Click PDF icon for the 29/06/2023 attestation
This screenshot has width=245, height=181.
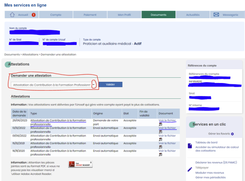160,124
